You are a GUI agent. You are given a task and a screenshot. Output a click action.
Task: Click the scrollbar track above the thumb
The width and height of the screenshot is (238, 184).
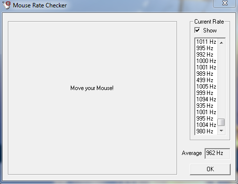coord(221,83)
